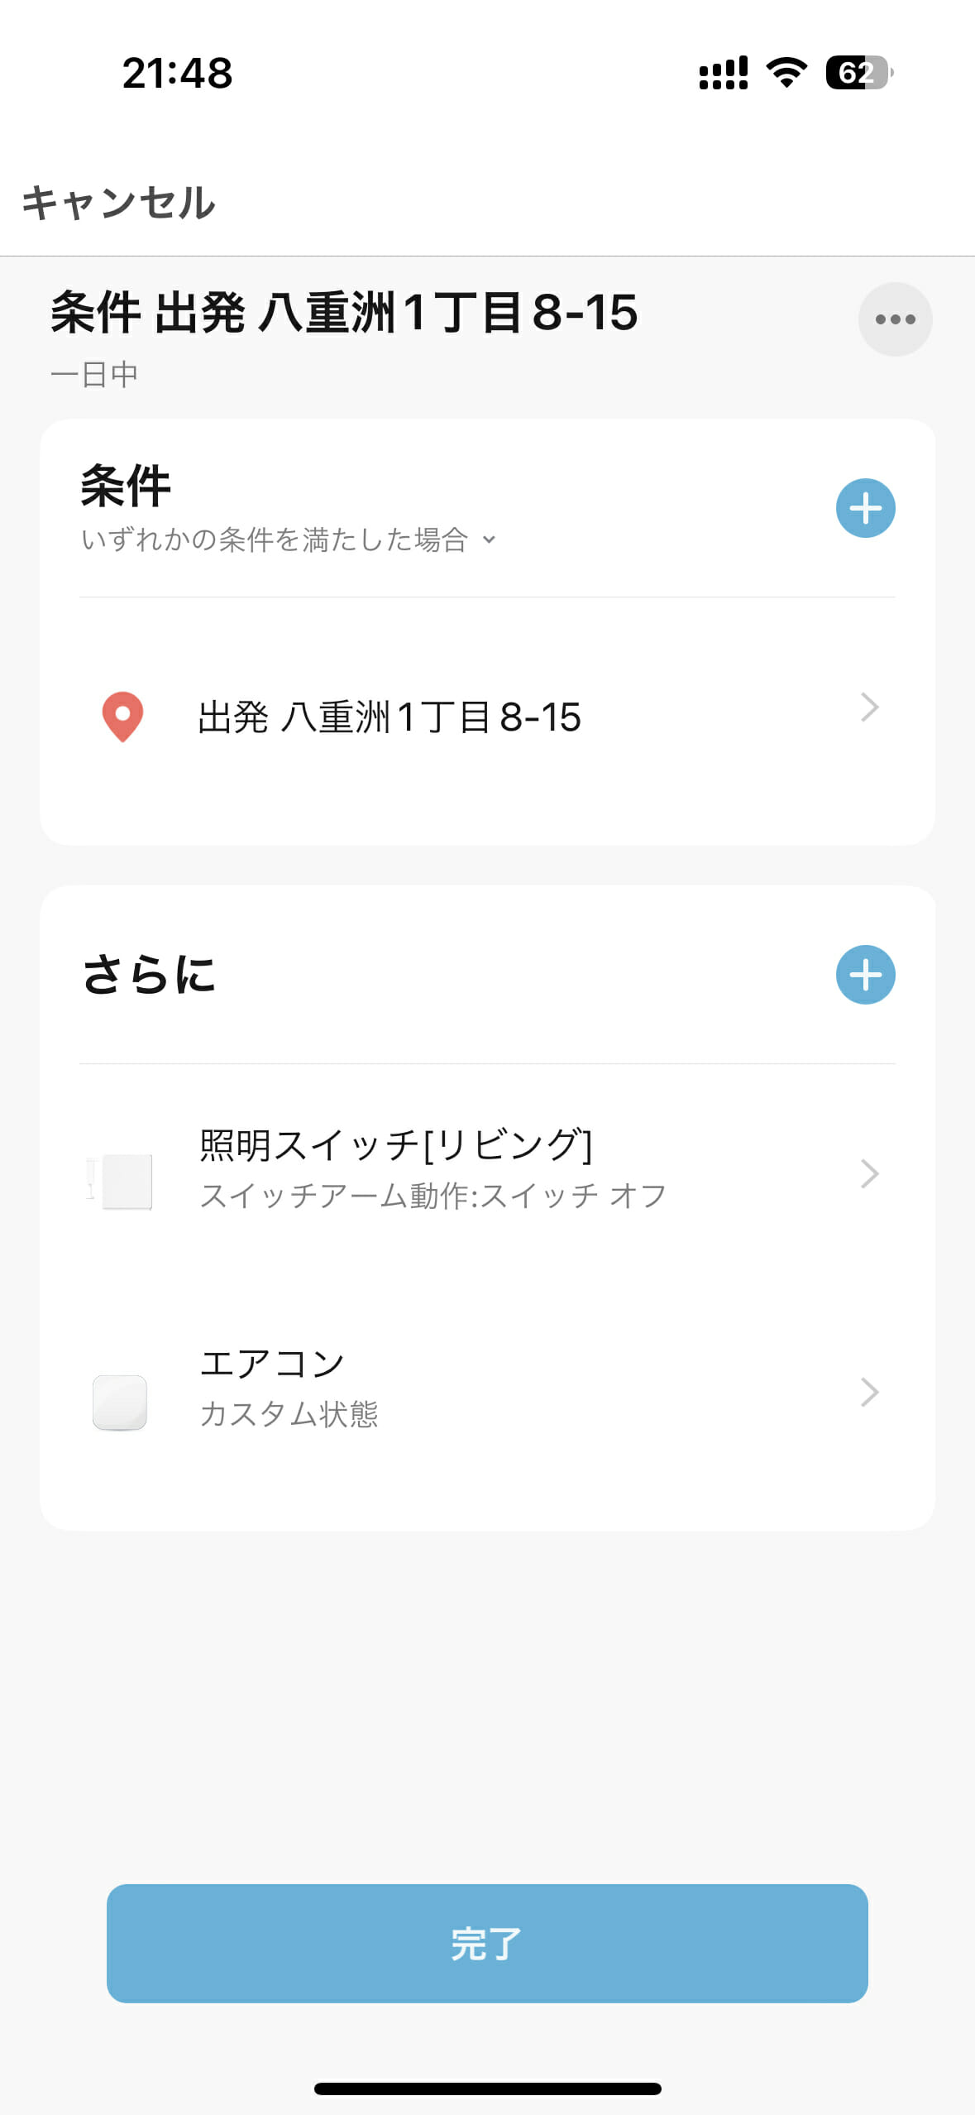Screen dimensions: 975x2115
Task: Tap the chevron on the location condition row
Action: (868, 708)
